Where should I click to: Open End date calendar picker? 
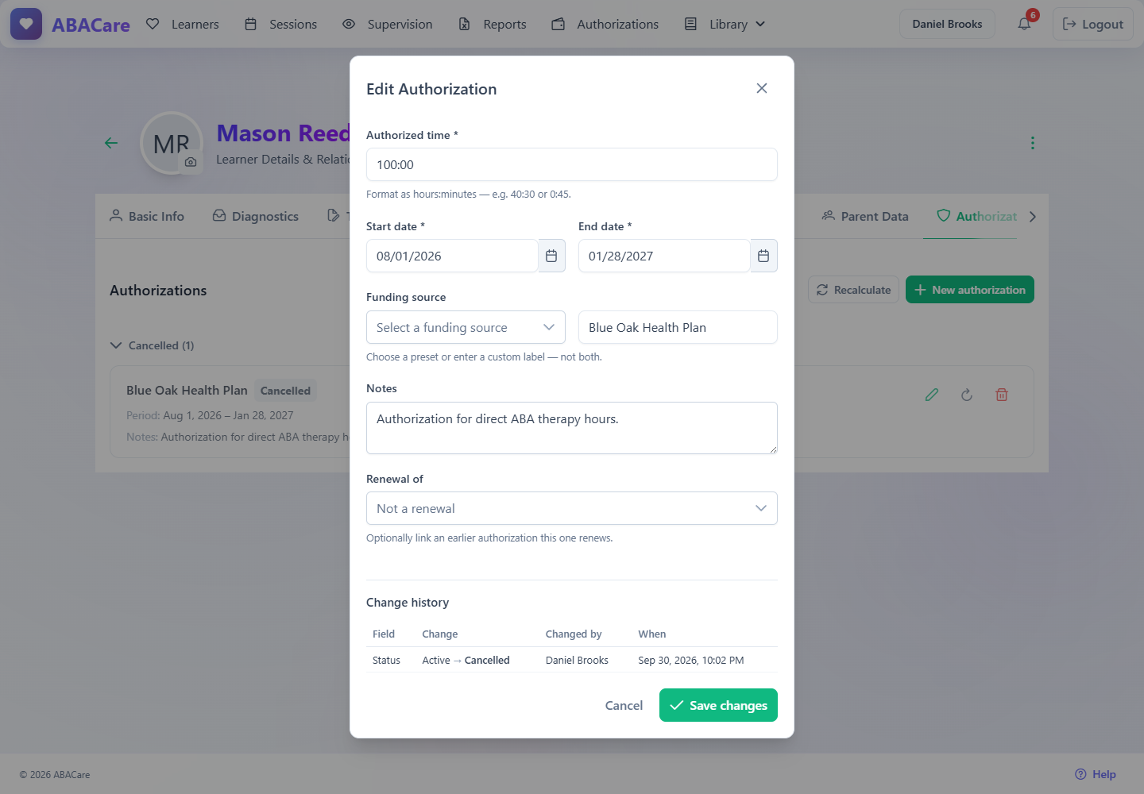coord(763,256)
